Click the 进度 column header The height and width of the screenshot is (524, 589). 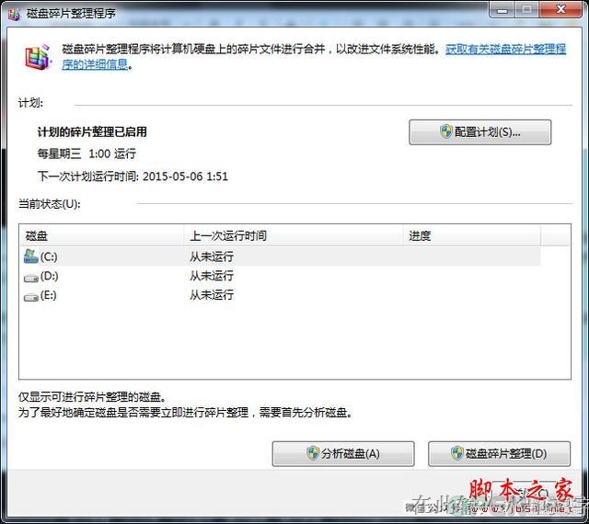tap(472, 235)
